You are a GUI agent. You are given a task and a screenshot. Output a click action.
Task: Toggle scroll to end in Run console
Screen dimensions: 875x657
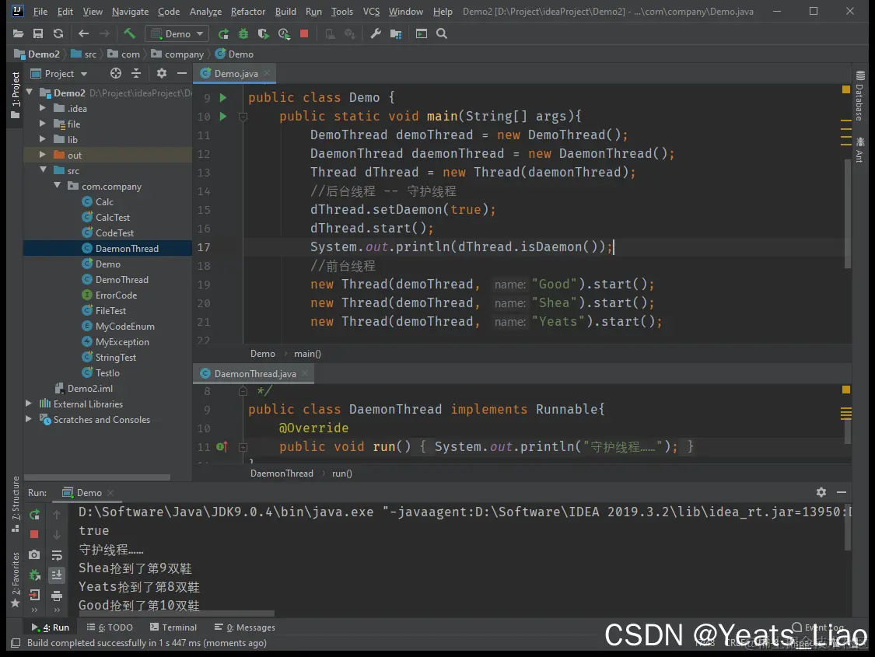click(56, 575)
